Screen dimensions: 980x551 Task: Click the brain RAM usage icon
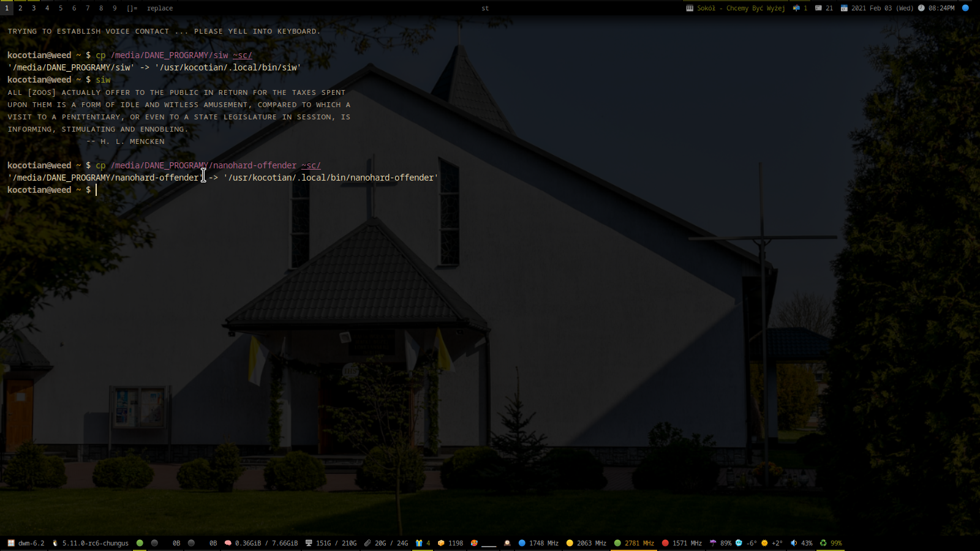(228, 543)
